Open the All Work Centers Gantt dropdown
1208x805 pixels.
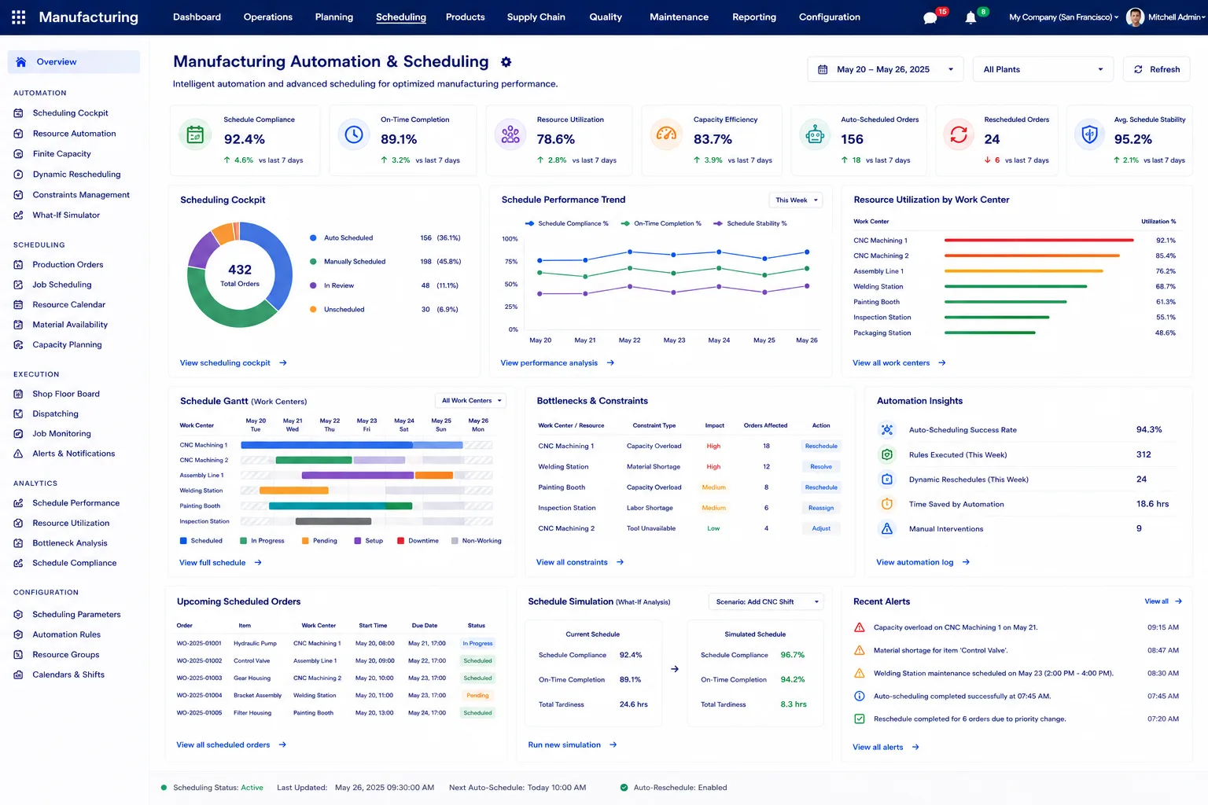[x=470, y=401]
